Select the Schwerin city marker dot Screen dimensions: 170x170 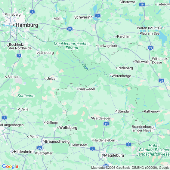tap(91, 17)
